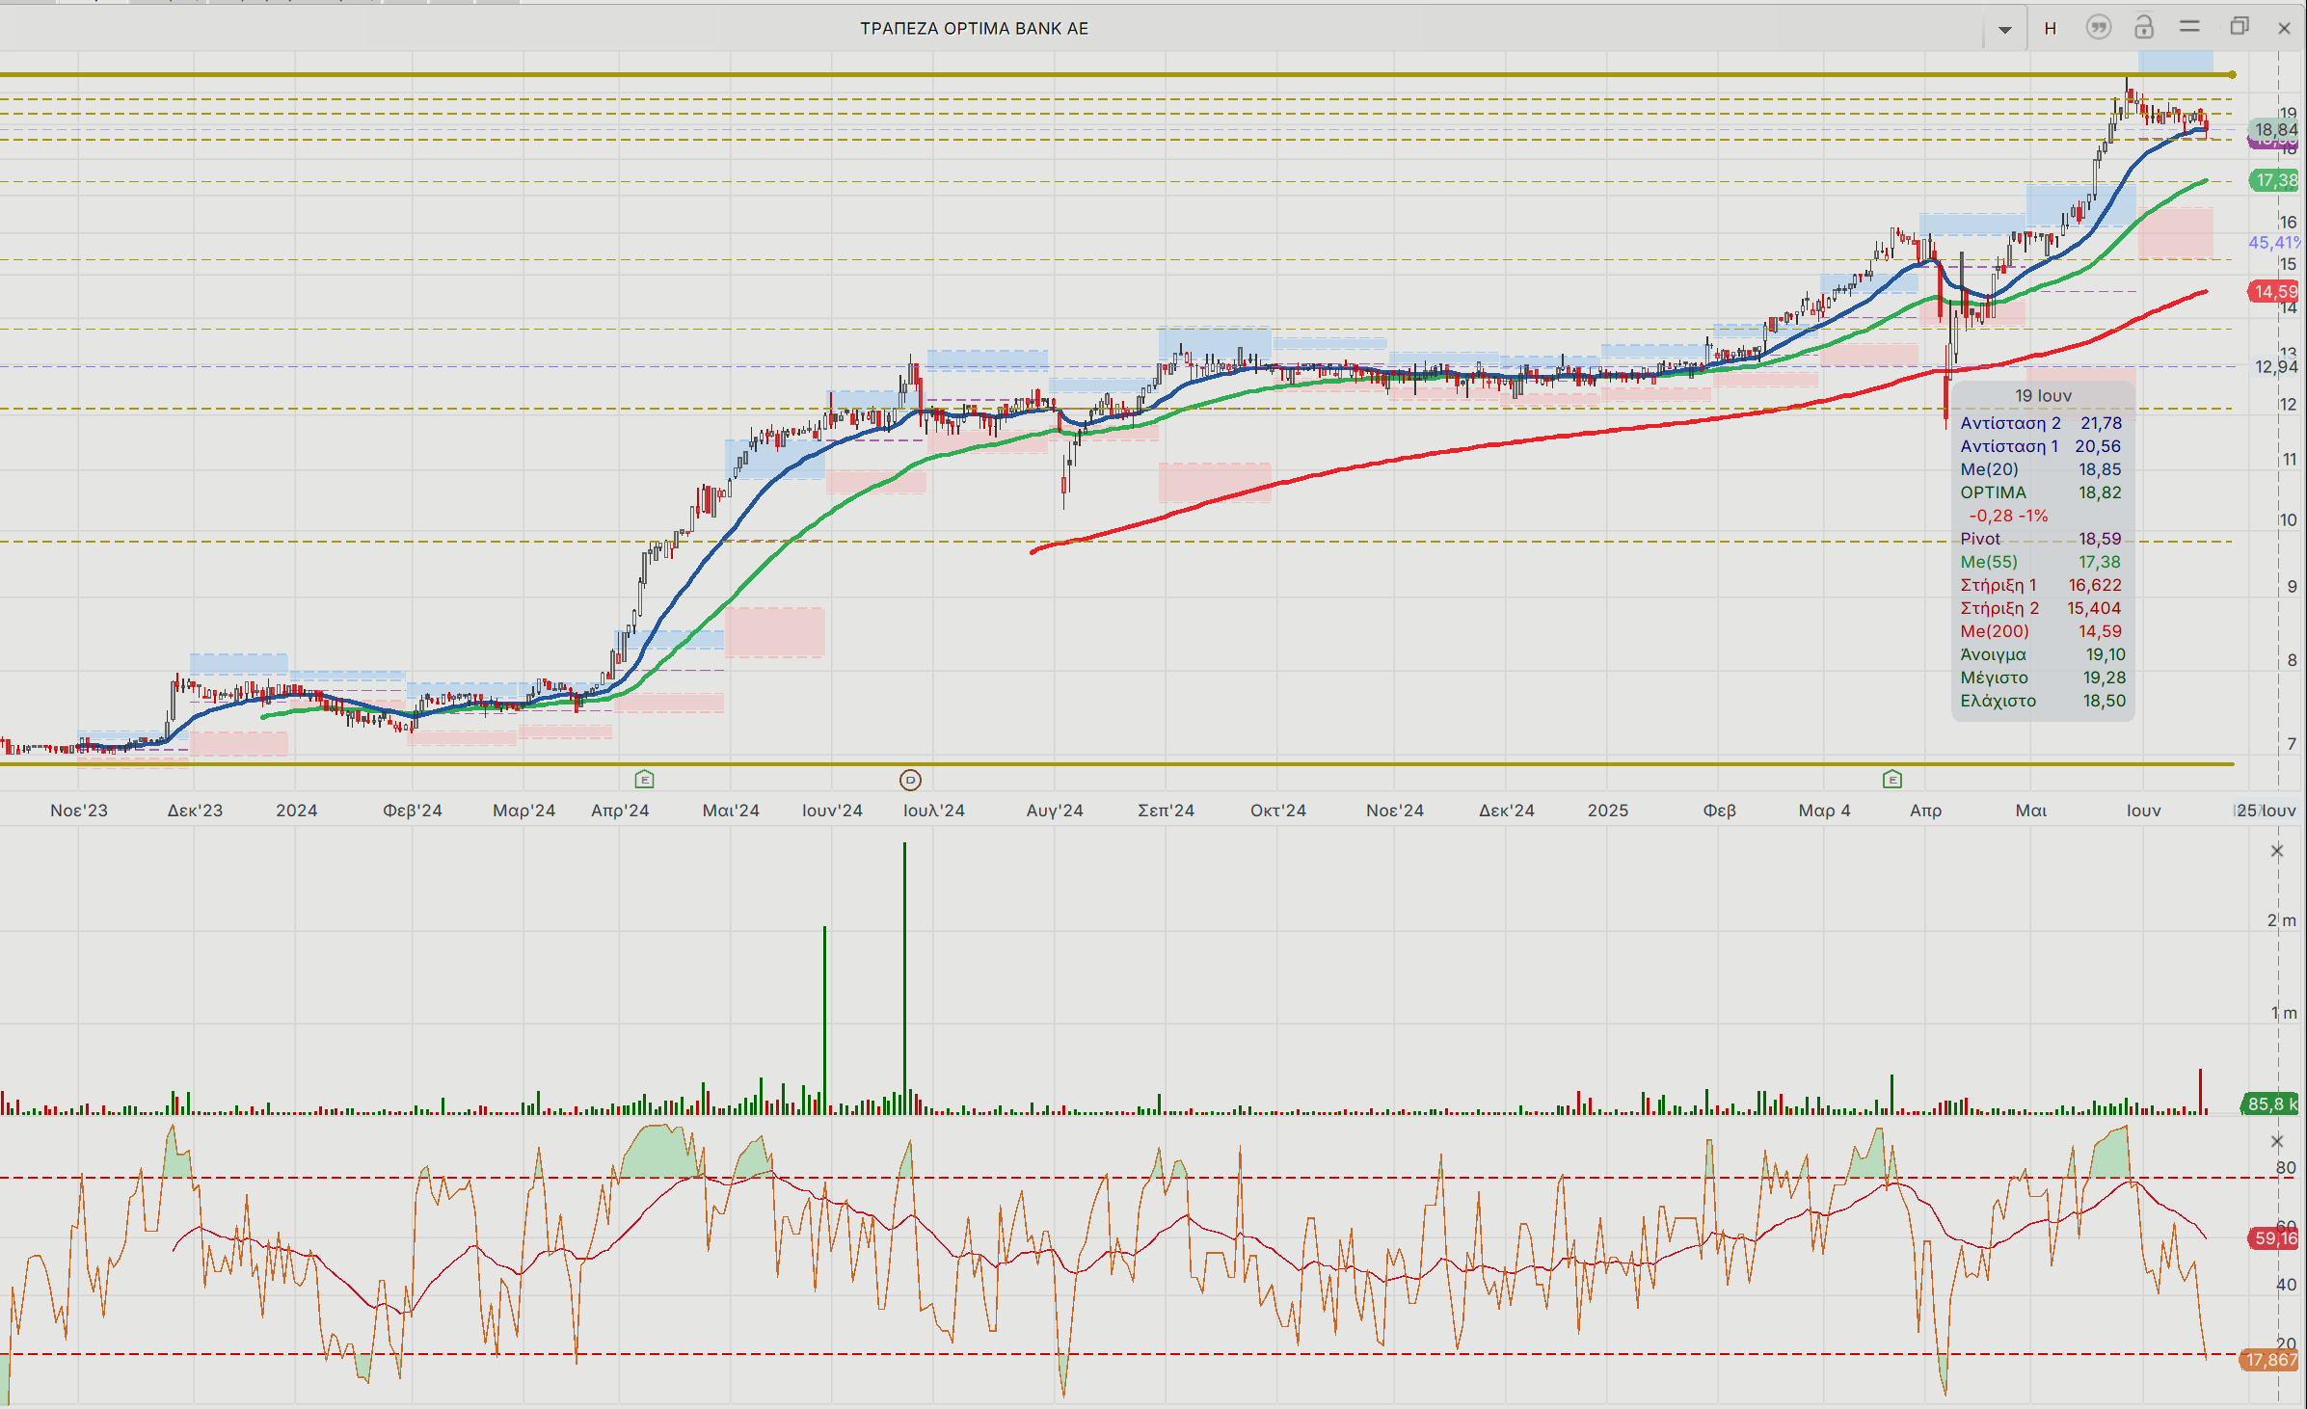Image resolution: width=2307 pixels, height=1409 pixels.
Task: Click the Νοε'23 label on time axis
Action: coord(79,811)
